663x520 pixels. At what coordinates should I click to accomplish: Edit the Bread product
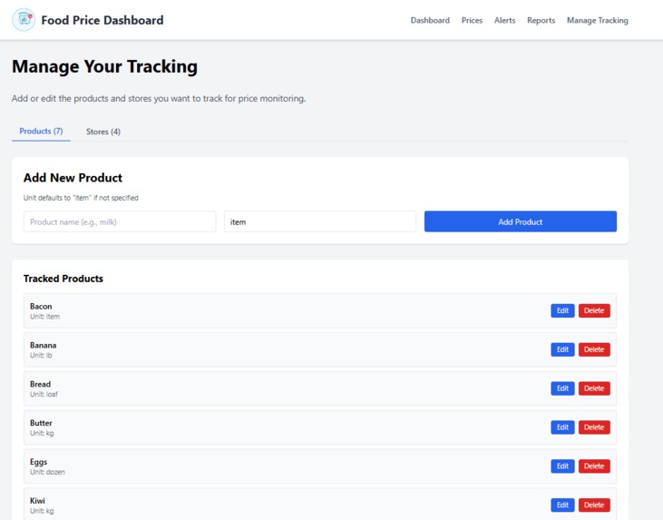click(562, 388)
